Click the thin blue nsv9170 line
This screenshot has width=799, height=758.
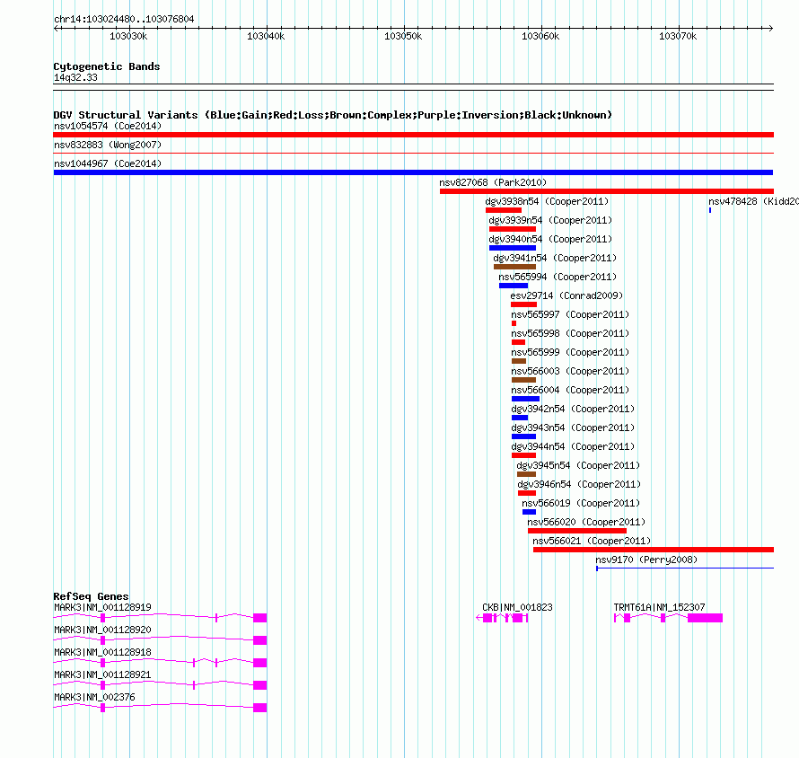pyautogui.click(x=685, y=568)
